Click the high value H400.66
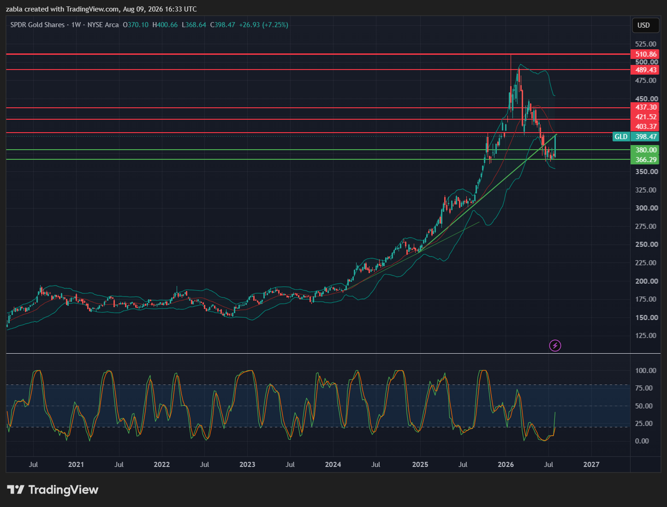This screenshot has width=667, height=507. [165, 25]
